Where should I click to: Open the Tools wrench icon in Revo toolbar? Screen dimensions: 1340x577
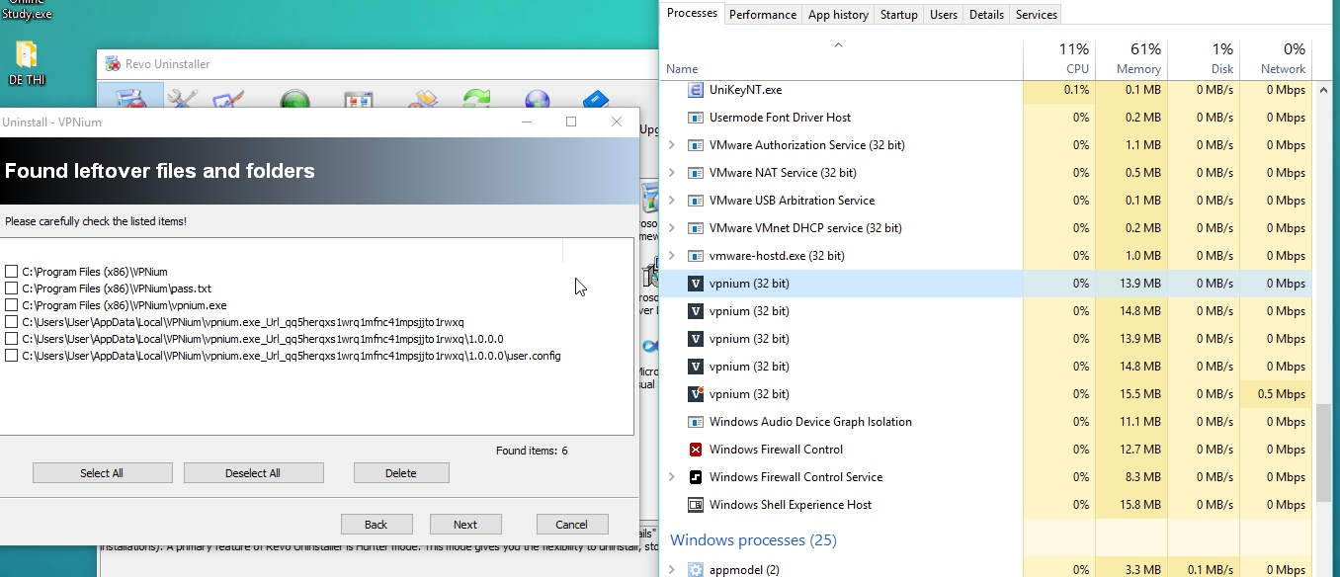coord(183,99)
